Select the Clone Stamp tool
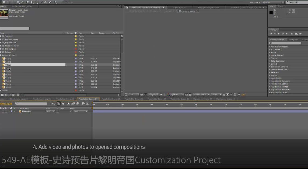 45,2
